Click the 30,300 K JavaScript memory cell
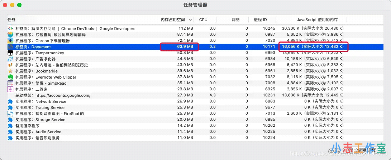Image resolution: width=391 pixels, height=160 pixels. [313, 29]
